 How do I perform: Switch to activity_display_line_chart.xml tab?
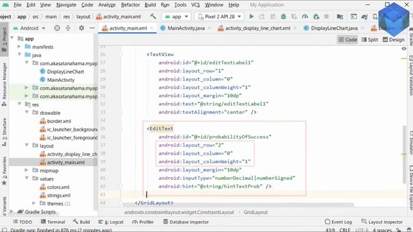pos(257,28)
